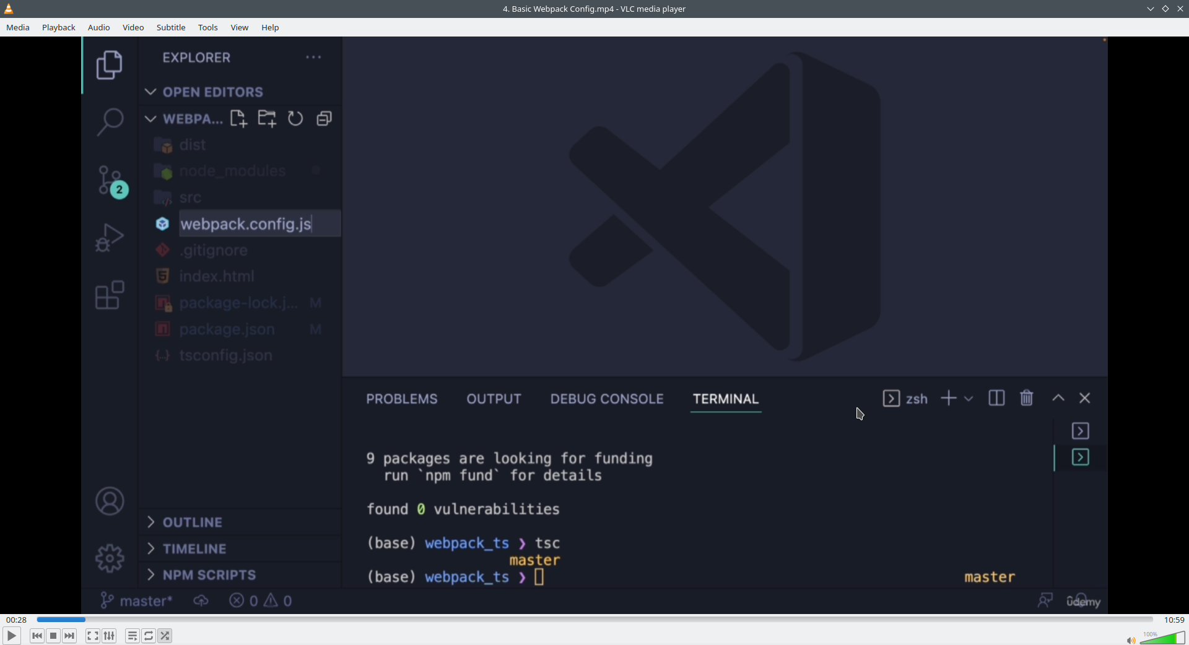This screenshot has width=1189, height=645.
Task: Switch to the Output tab
Action: [x=494, y=399]
